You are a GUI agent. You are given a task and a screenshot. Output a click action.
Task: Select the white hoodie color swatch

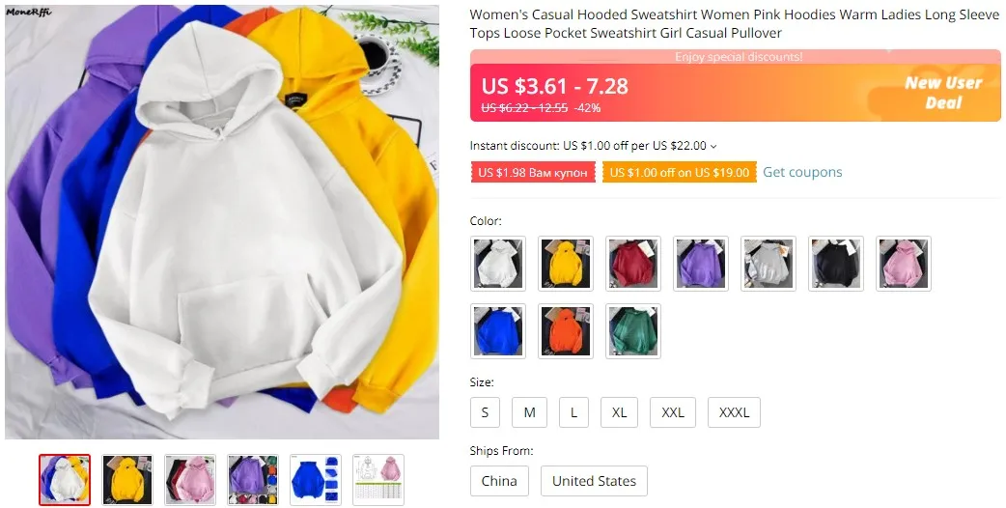point(498,264)
